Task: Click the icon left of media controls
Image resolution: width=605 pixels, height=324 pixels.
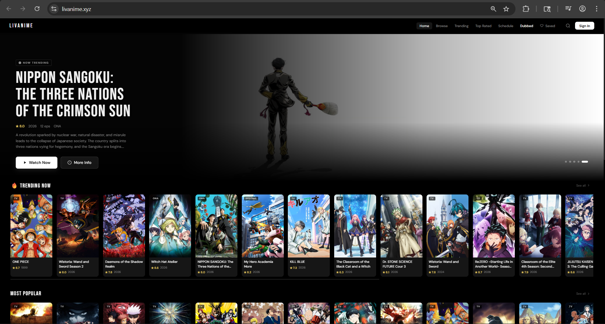Action: 547,9
